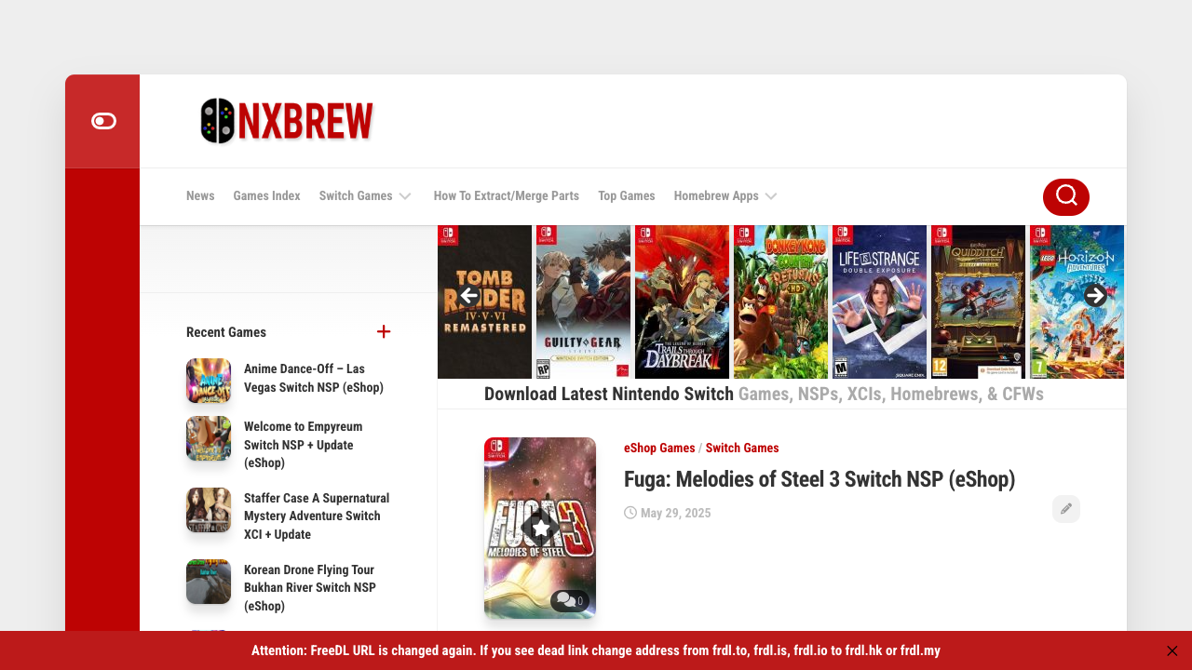Click the clock icon beside the May 29 date
The image size is (1192, 670).
(630, 513)
